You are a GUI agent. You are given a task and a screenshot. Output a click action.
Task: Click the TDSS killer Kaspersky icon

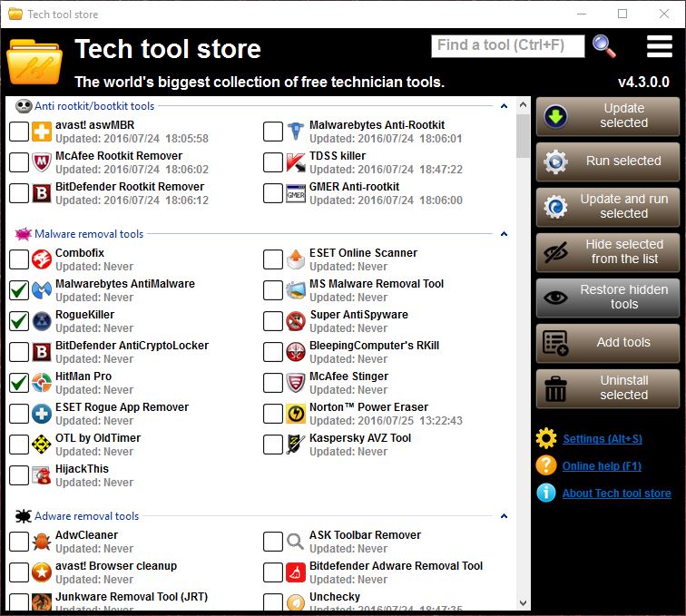click(296, 162)
